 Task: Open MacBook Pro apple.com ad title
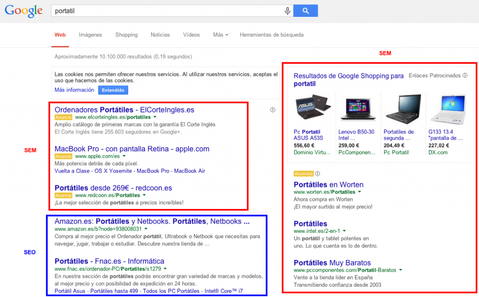(x=132, y=149)
